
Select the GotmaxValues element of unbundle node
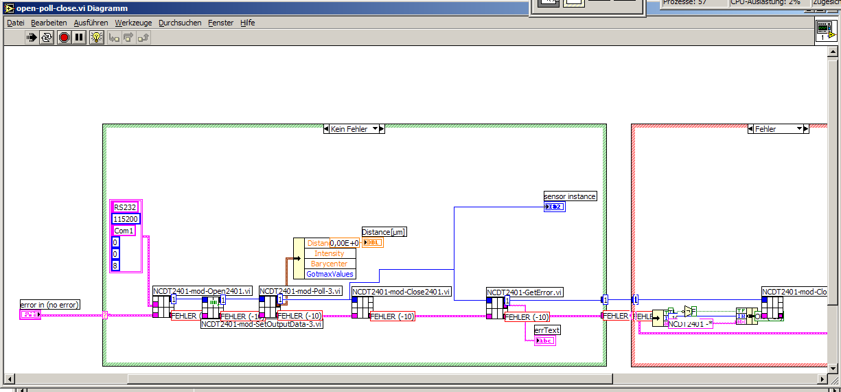coord(330,274)
